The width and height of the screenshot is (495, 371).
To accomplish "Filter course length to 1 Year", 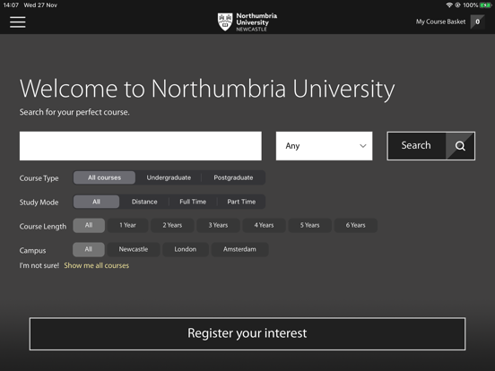I will click(x=127, y=225).
